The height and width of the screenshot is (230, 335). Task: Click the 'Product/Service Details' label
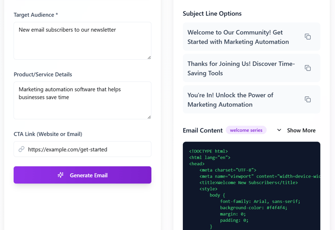point(43,74)
